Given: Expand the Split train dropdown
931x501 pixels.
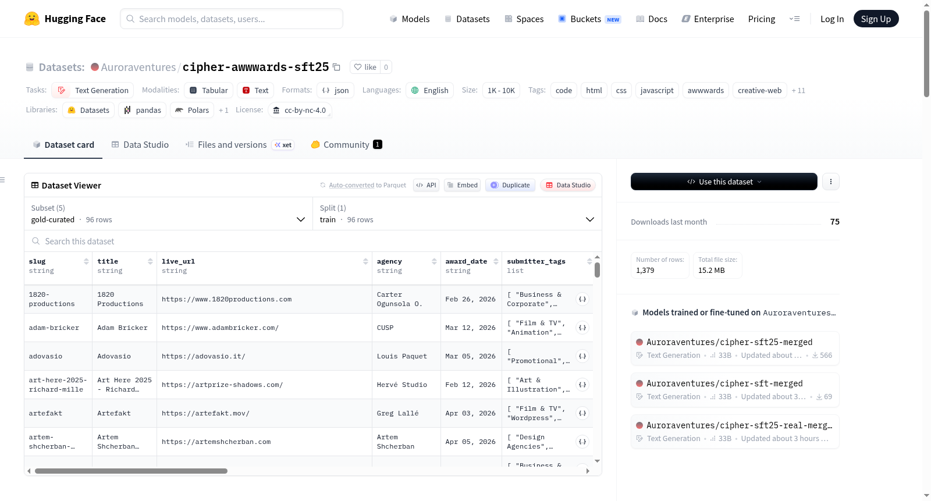Looking at the screenshot, I should coord(457,214).
